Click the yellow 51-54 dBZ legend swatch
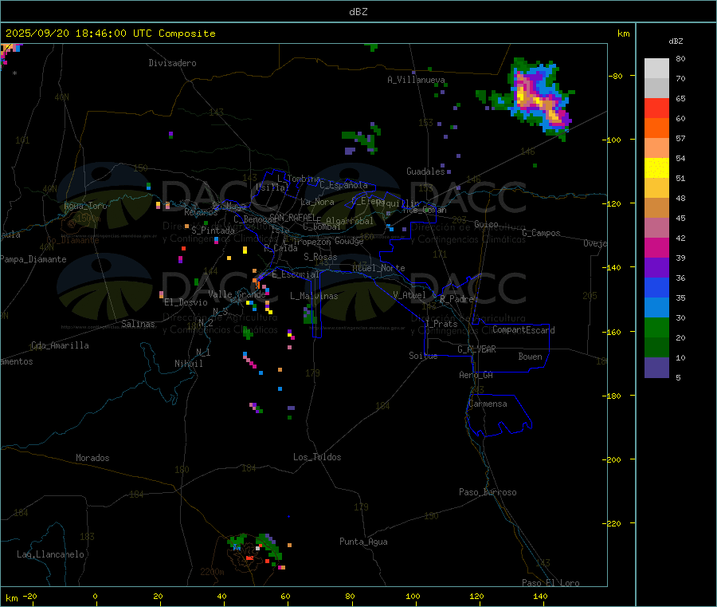Screen dimensions: 717x607 pyautogui.click(x=656, y=168)
